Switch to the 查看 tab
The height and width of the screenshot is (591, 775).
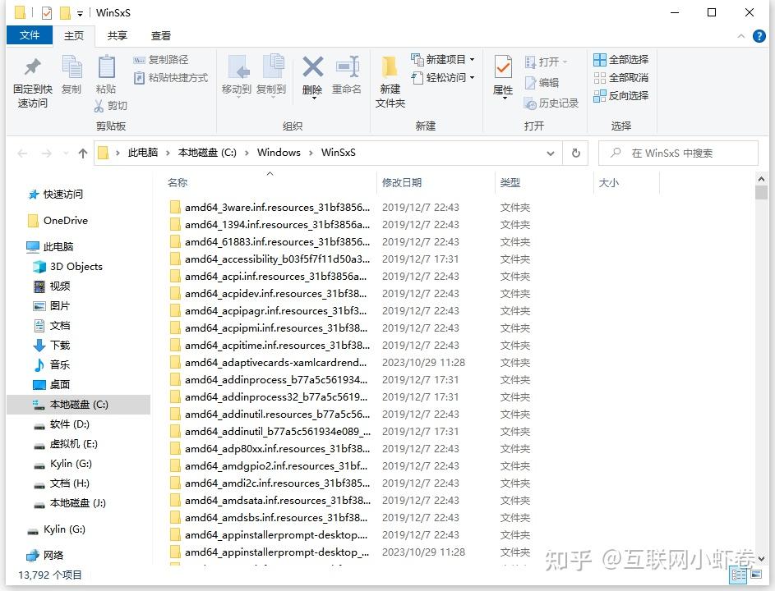[160, 35]
